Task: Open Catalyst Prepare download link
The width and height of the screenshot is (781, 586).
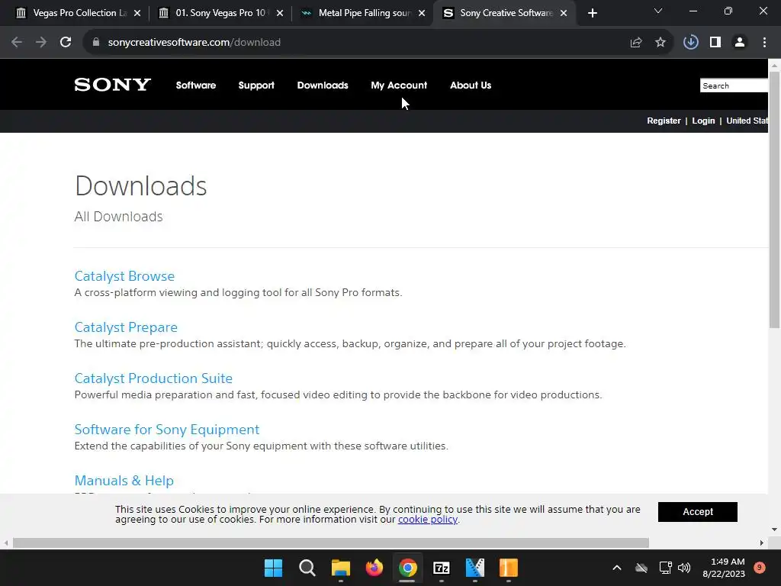Action: click(x=126, y=327)
